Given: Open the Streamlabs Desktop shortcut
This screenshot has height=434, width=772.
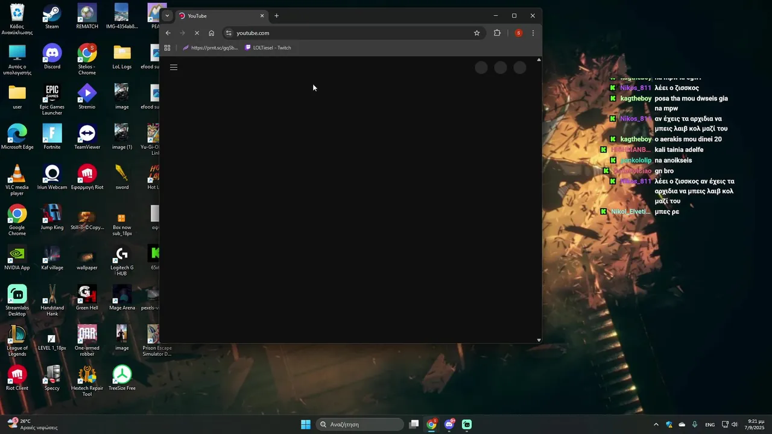Looking at the screenshot, I should coord(17,301).
